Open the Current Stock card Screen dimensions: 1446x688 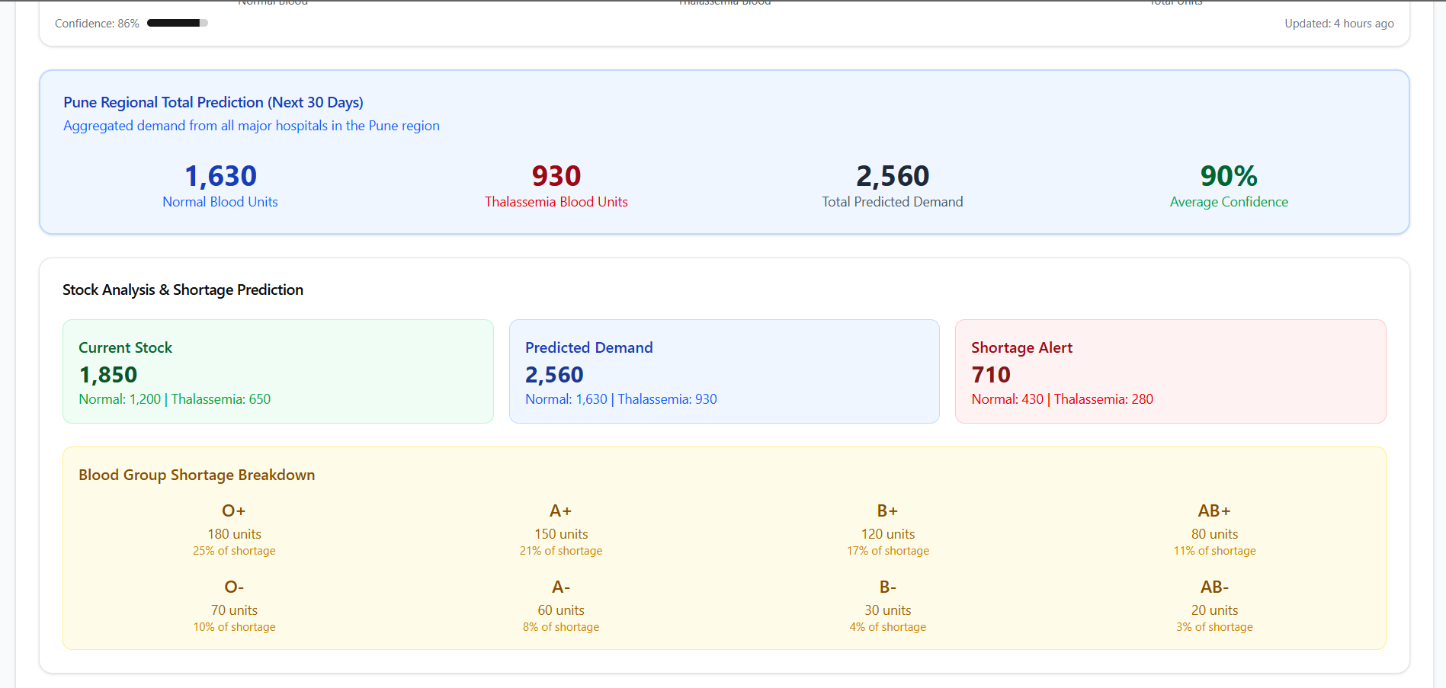[x=278, y=371]
